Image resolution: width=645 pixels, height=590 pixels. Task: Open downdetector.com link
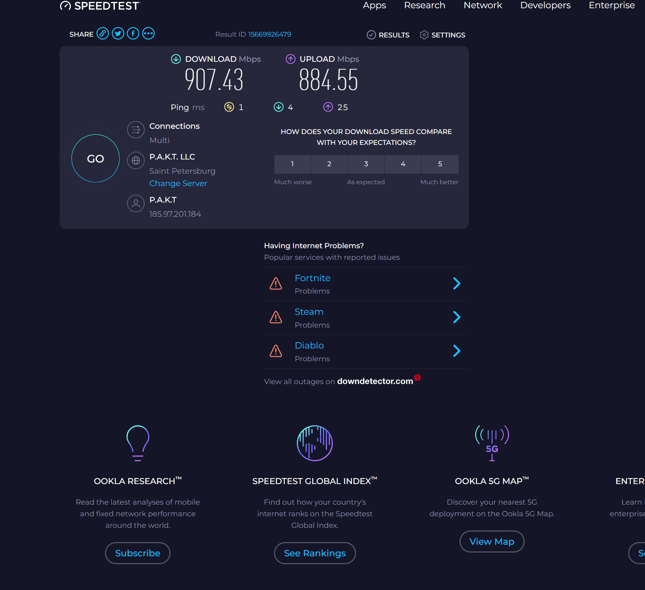coord(375,381)
